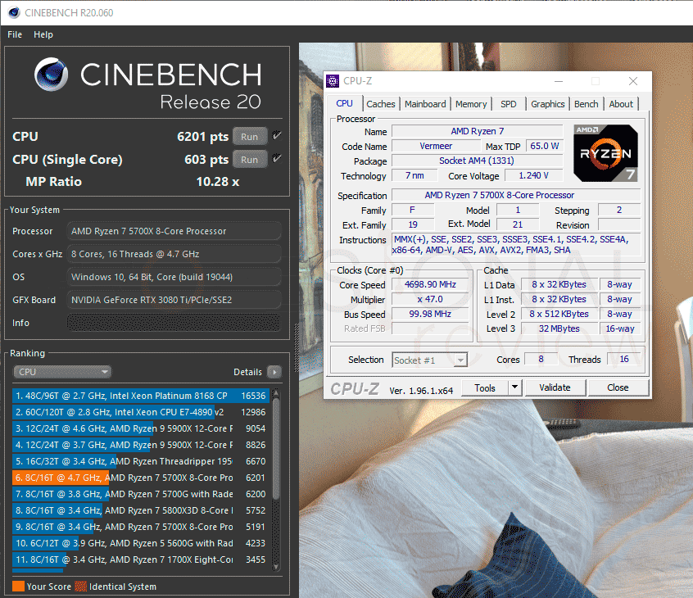Switch to the Mainboard tab
This screenshot has width=693, height=598.
click(x=425, y=104)
